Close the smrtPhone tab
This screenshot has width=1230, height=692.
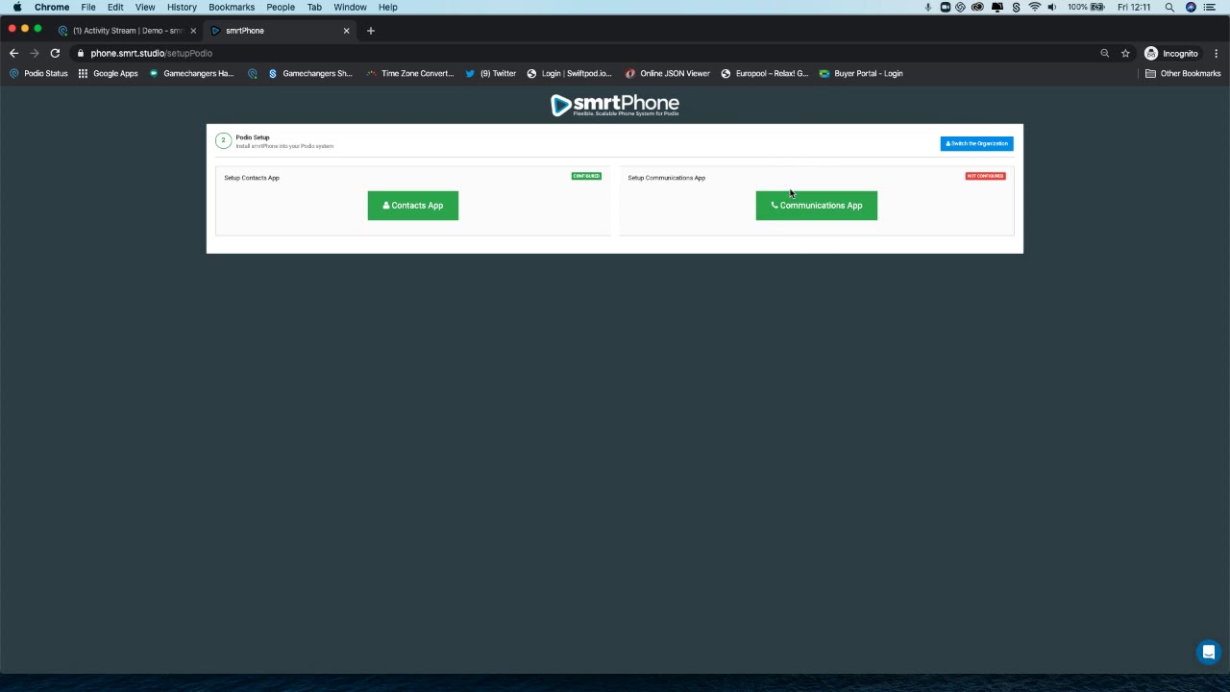point(346,31)
